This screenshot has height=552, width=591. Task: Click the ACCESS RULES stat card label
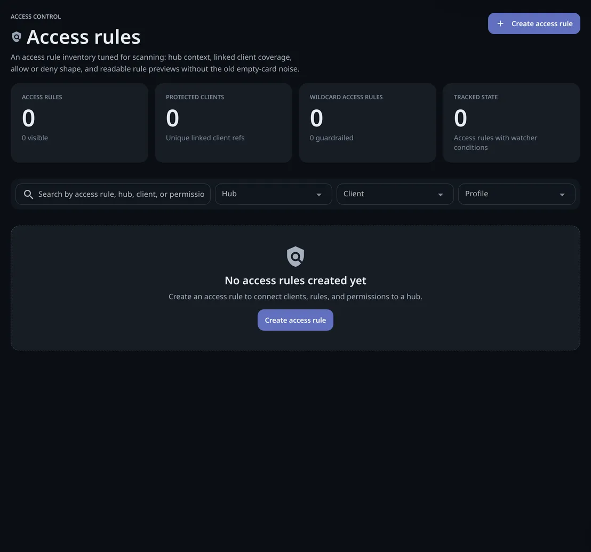tap(42, 97)
